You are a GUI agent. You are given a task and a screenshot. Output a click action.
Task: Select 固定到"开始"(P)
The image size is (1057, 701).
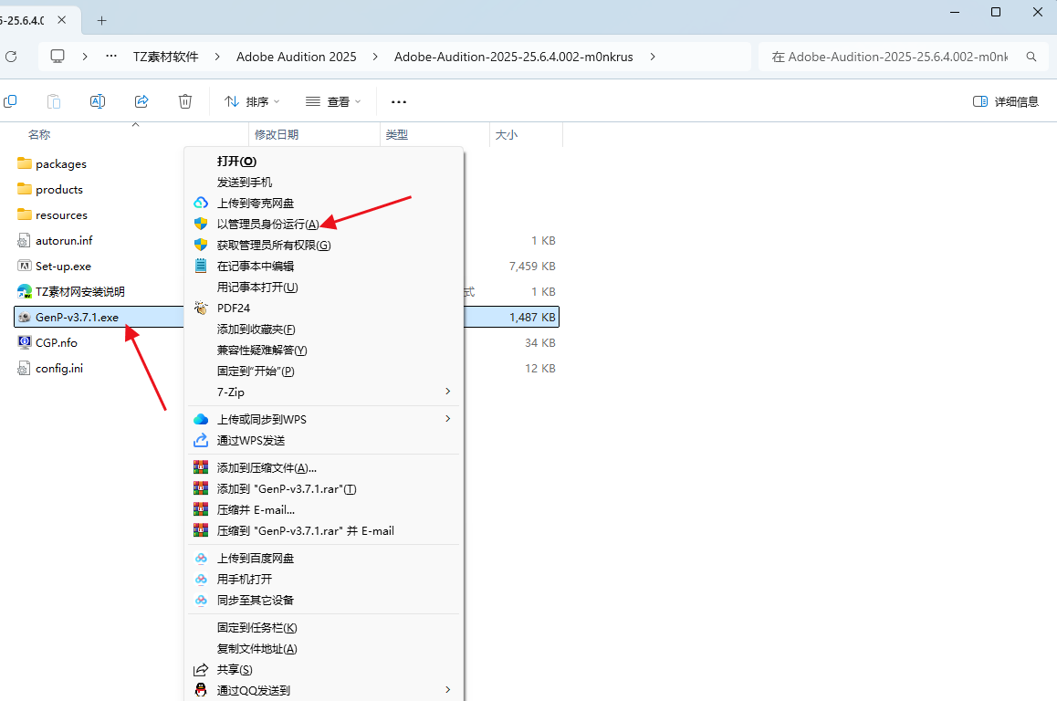(x=324, y=371)
